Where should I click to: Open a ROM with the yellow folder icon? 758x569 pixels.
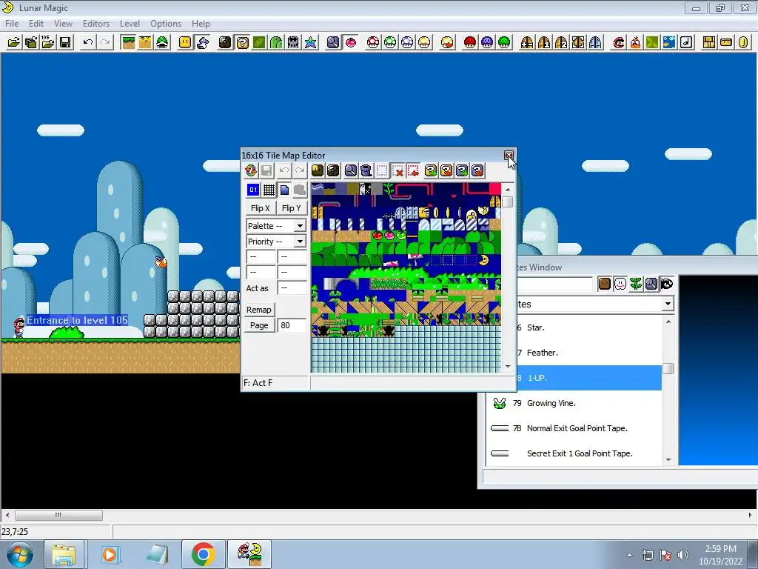coord(14,42)
